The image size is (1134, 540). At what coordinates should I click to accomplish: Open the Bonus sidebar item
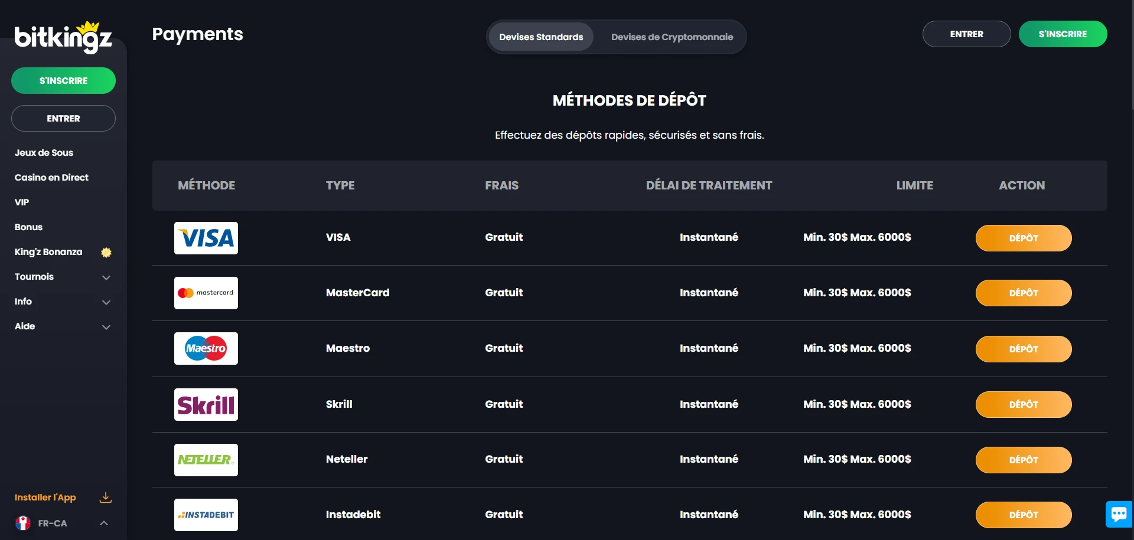coord(28,227)
